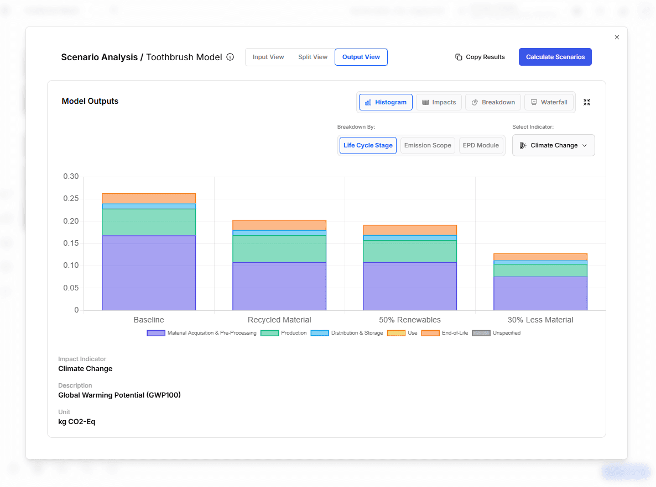Click the kg CO2-Eq unit text

coord(76,421)
